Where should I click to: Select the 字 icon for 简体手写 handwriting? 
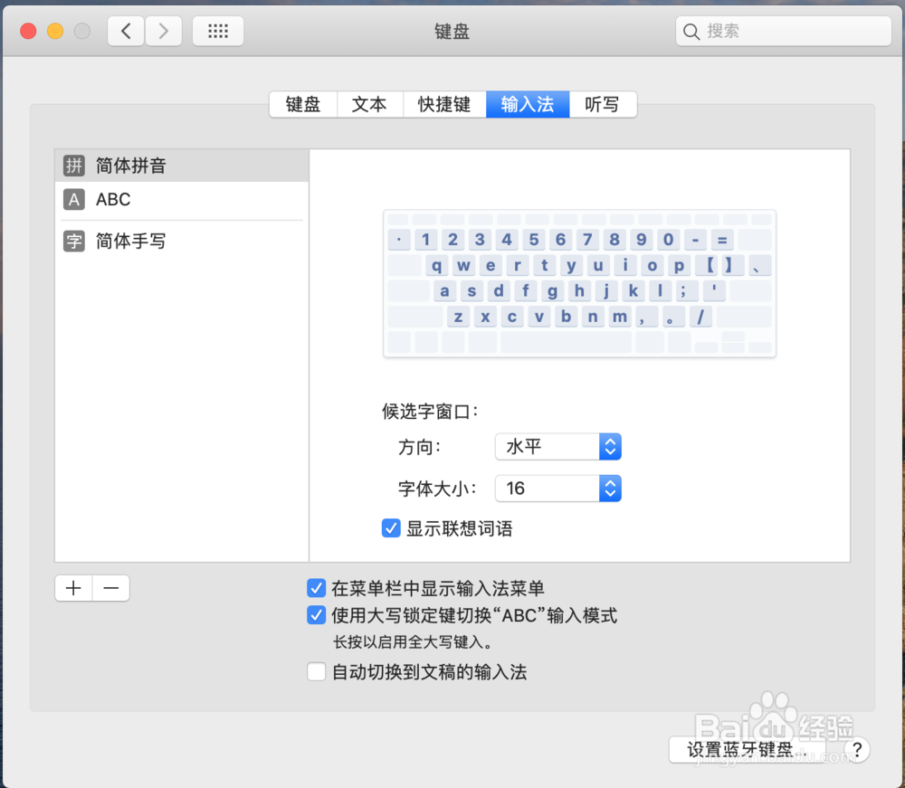click(73, 241)
